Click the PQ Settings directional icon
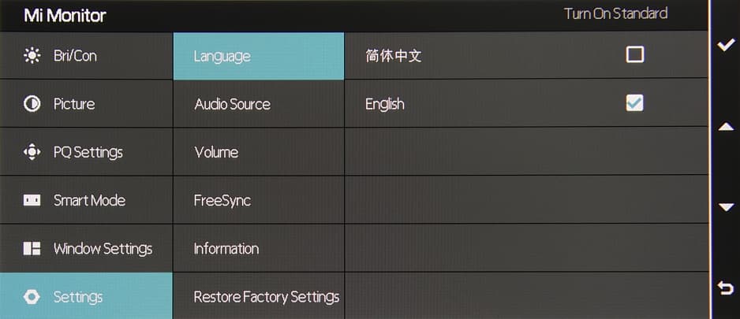The height and width of the screenshot is (319, 740). point(32,152)
